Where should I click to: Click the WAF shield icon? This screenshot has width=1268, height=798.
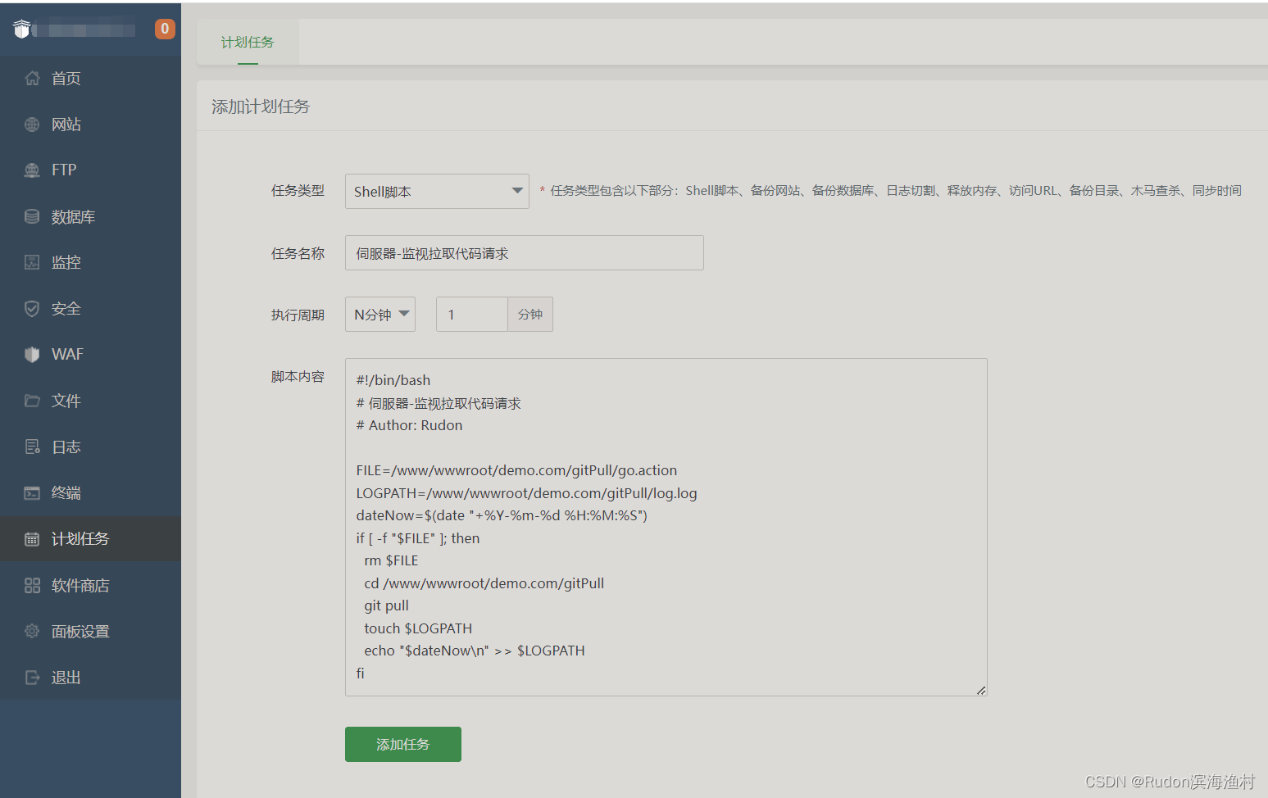pyautogui.click(x=32, y=355)
